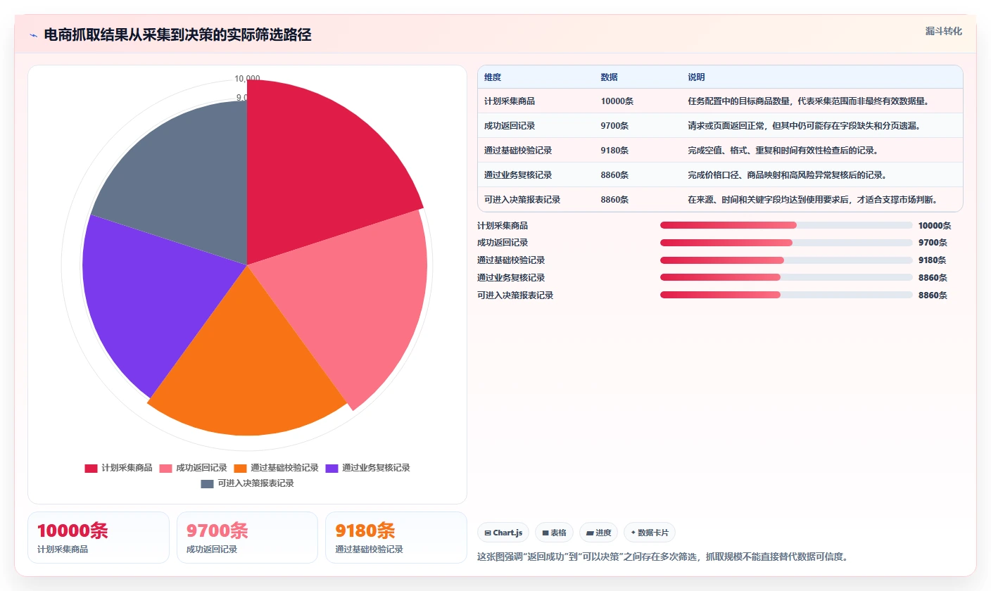Screen dimensions: 991x591
Task: Click the 数据 column header
Action: (x=610, y=77)
